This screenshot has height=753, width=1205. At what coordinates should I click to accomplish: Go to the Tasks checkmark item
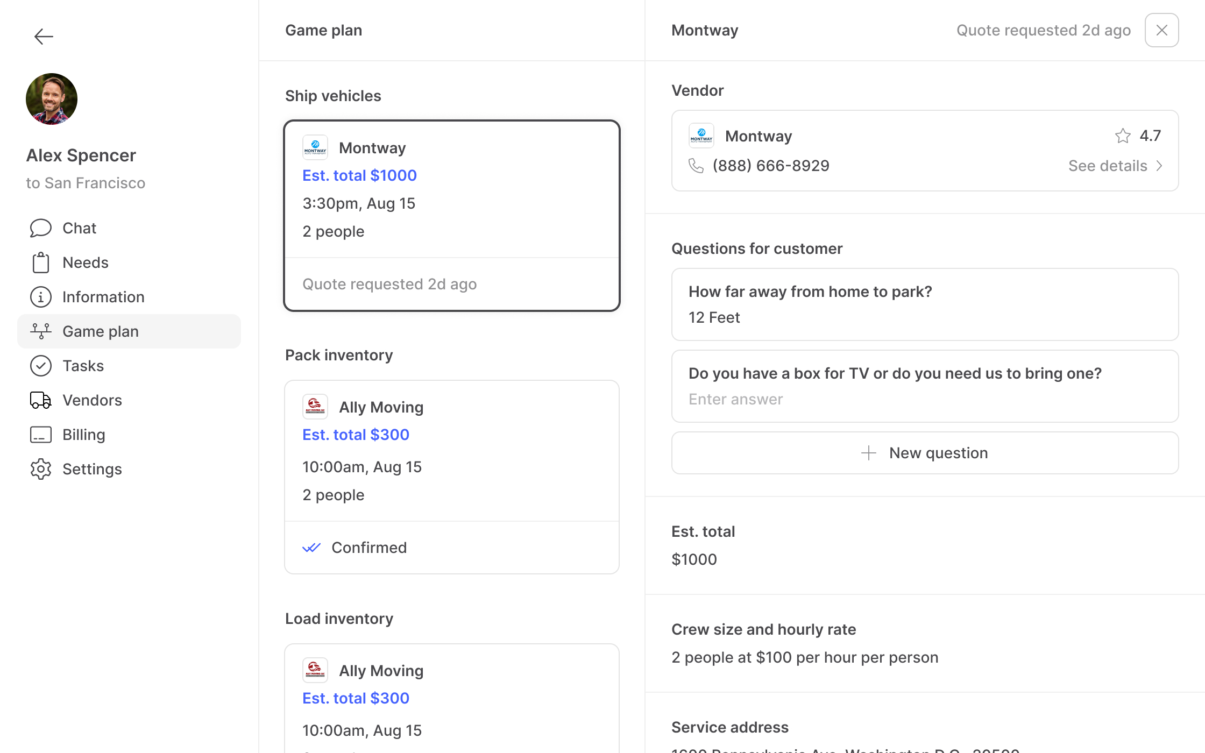(x=41, y=366)
